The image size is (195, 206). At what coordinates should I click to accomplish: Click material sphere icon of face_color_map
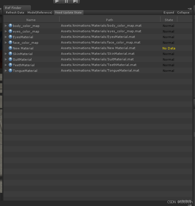click(10, 42)
